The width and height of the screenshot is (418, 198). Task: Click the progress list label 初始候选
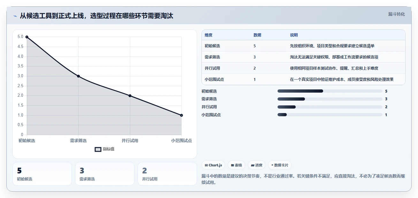pyautogui.click(x=209, y=91)
